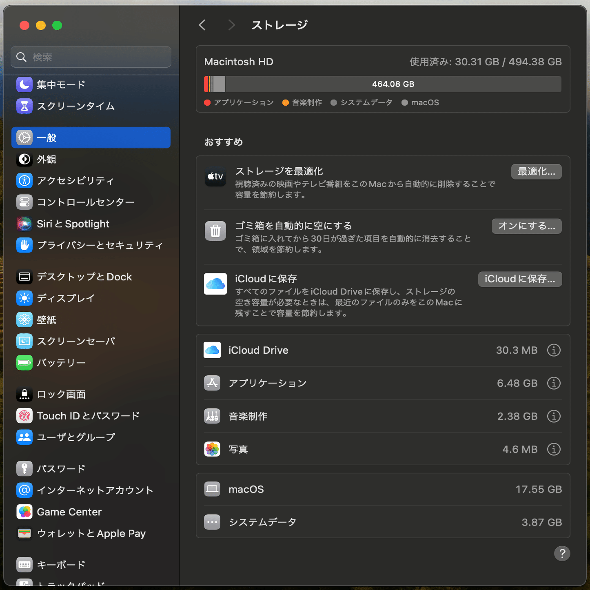Click the 最適化 button for ストレージを最適化
The height and width of the screenshot is (590, 590).
pos(536,172)
